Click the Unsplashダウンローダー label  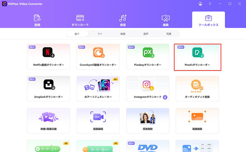[x=49, y=97]
